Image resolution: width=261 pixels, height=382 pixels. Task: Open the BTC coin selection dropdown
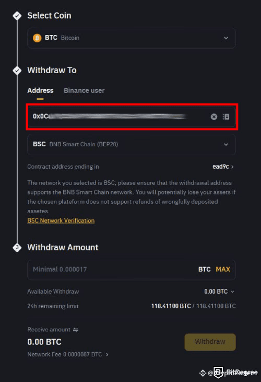click(x=132, y=38)
